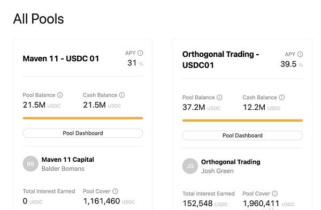The height and width of the screenshot is (210, 321).
Task: Click Cash Balance info icon for Maven 11
Action: click(x=122, y=95)
